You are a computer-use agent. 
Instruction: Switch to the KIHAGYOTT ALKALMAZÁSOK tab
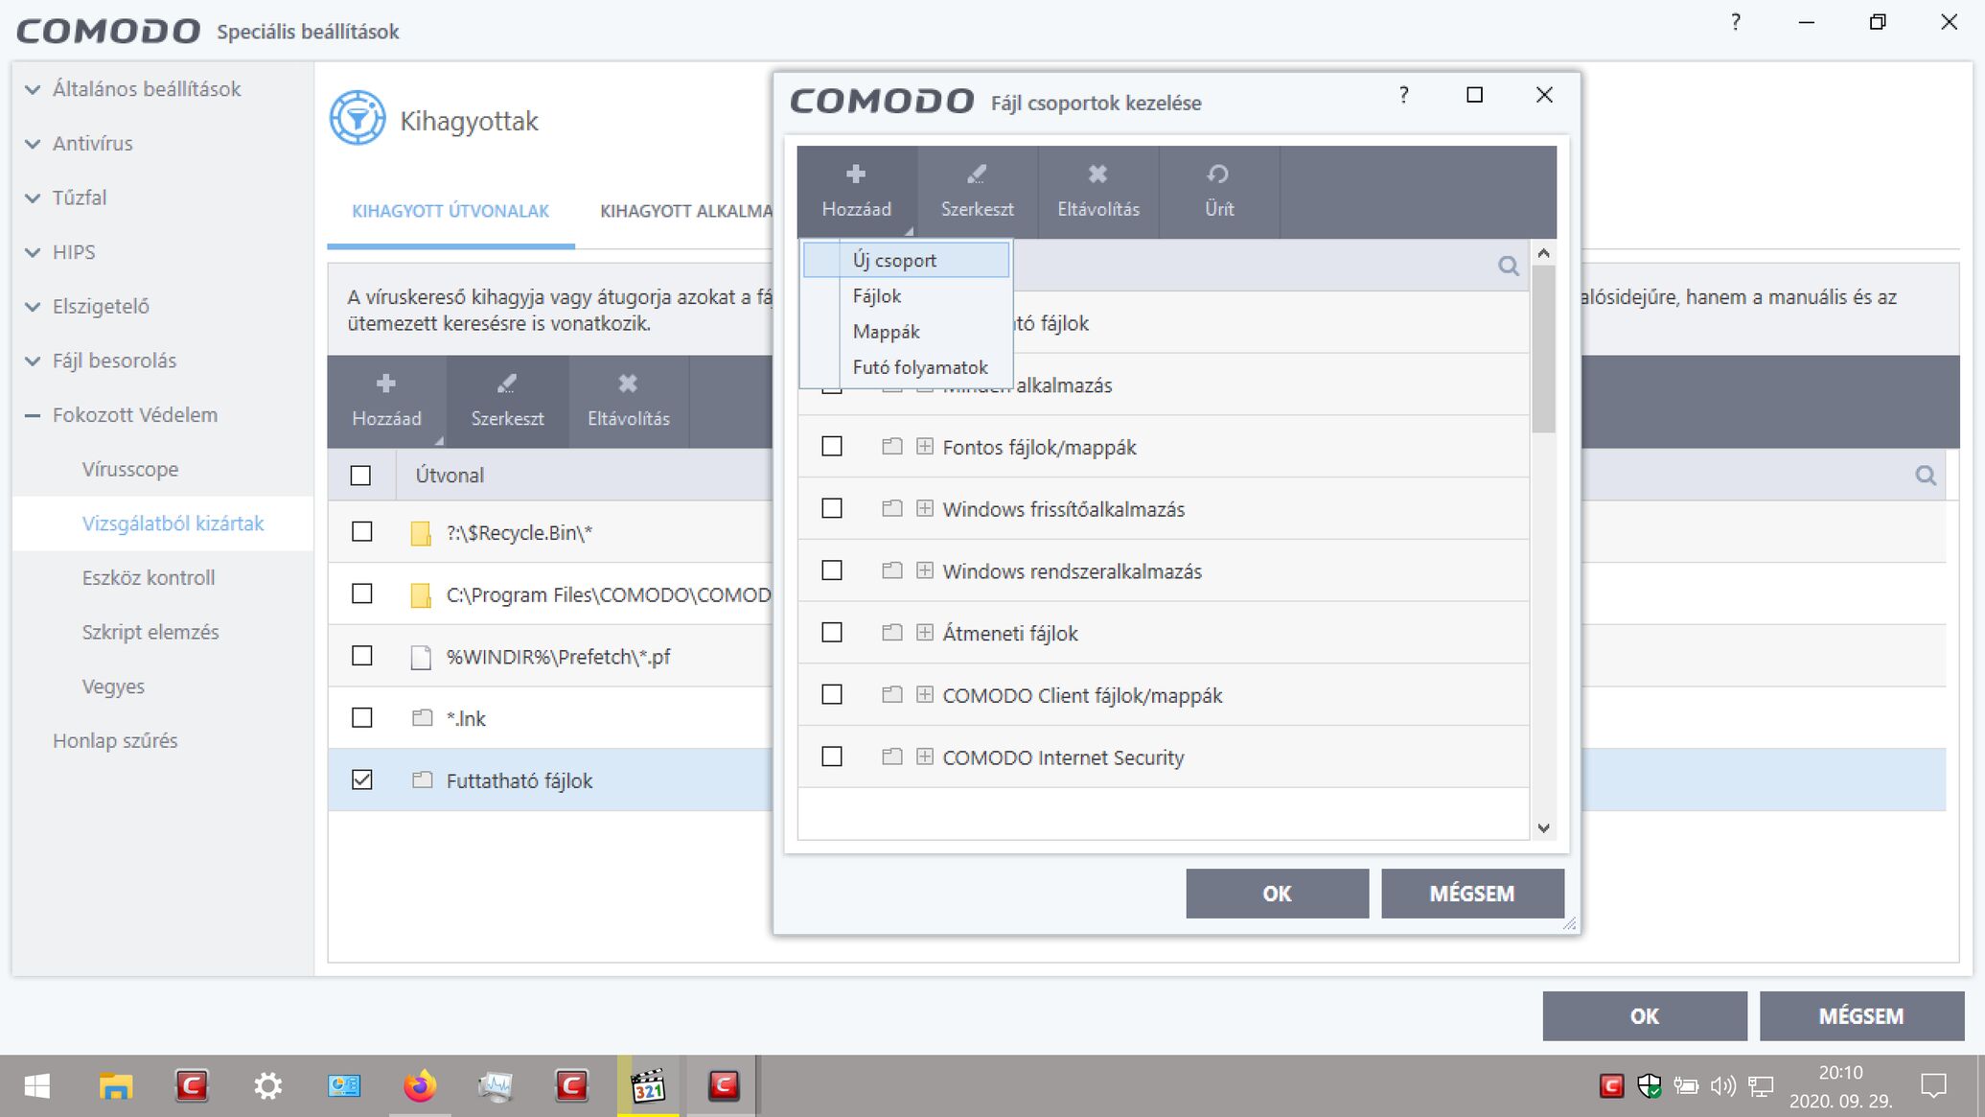pos(685,211)
